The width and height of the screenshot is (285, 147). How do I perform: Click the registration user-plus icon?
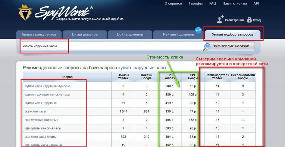click(x=220, y=19)
